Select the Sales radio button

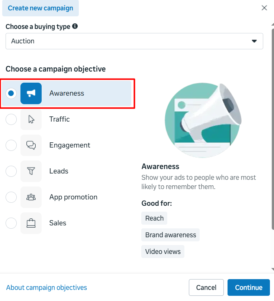[x=11, y=223]
